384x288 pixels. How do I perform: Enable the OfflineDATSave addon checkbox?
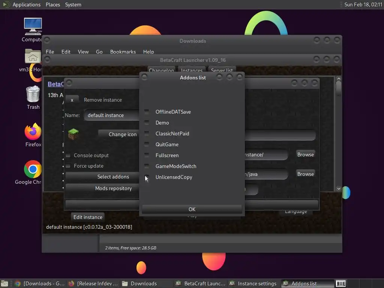(147, 112)
